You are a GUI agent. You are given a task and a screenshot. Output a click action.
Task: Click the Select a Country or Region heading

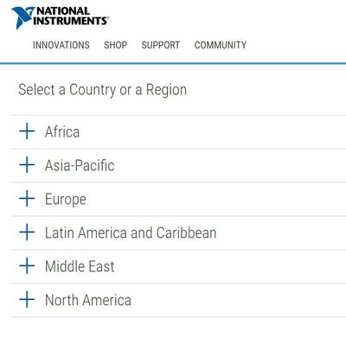103,90
